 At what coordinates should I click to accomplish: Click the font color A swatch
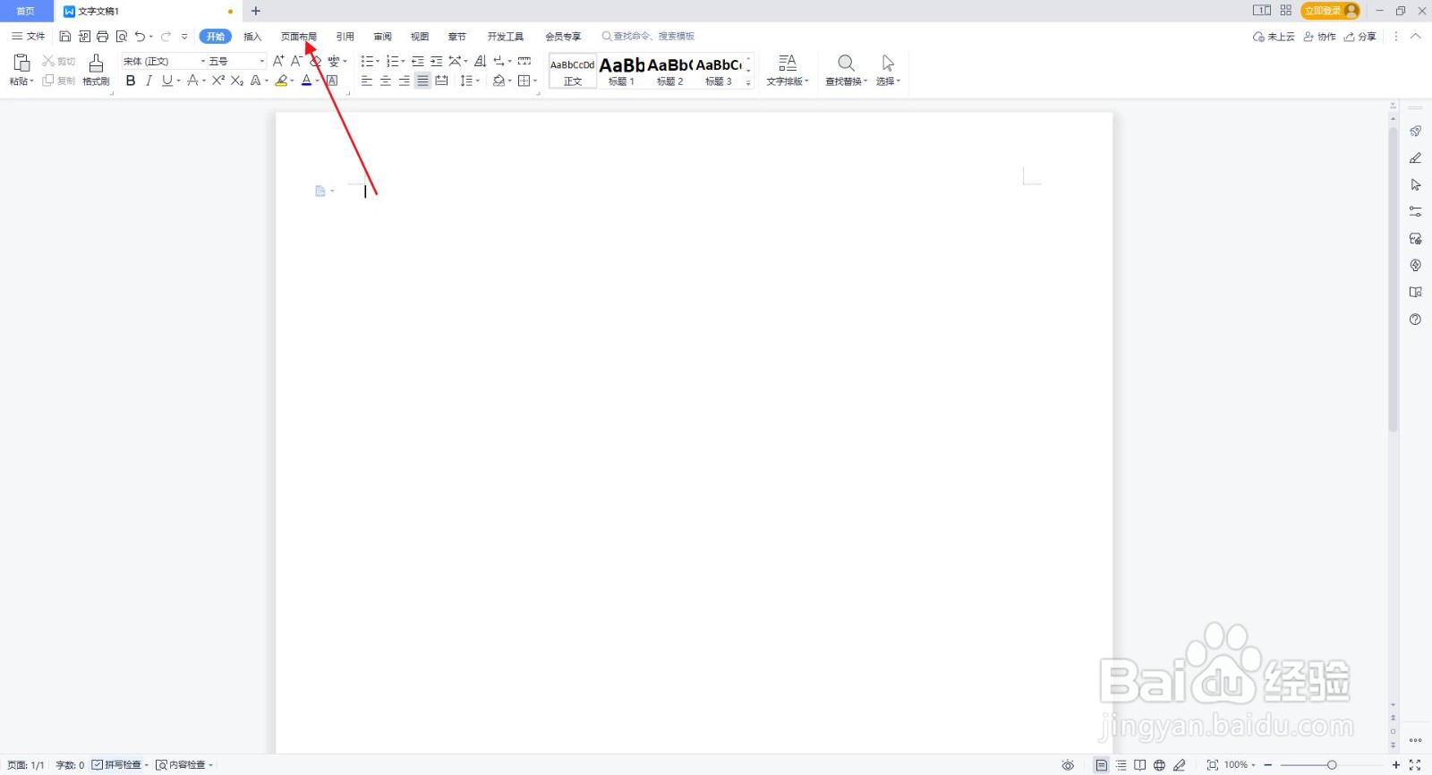pos(306,81)
